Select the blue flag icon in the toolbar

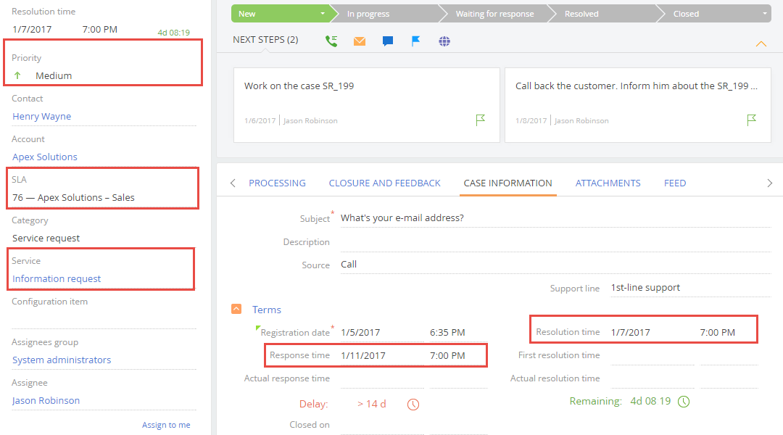pyautogui.click(x=415, y=41)
